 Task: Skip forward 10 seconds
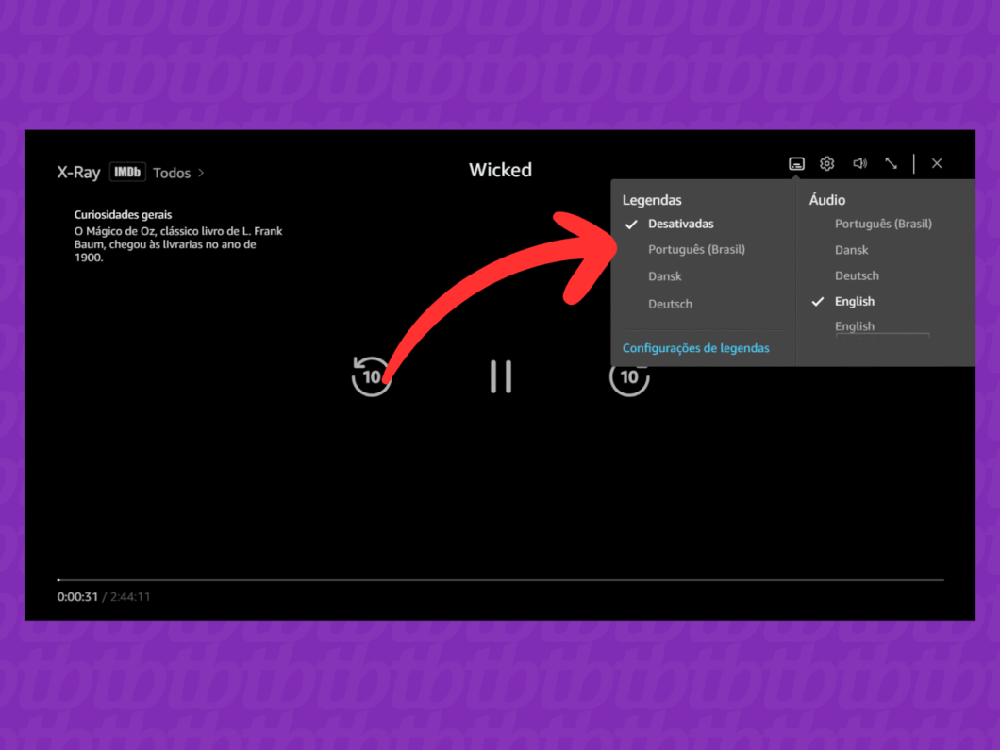[x=629, y=376]
